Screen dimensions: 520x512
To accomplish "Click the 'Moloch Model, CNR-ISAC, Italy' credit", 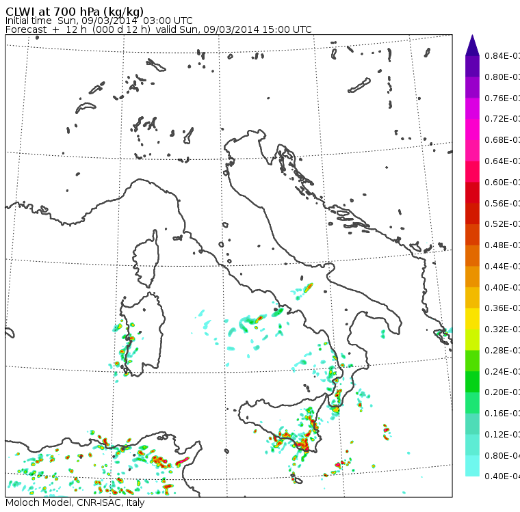I will click(75, 502).
